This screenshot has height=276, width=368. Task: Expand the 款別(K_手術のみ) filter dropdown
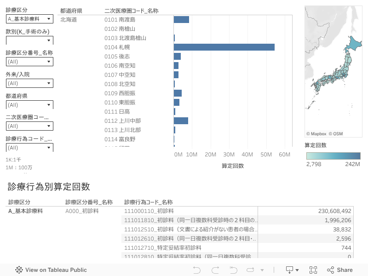pyautogui.click(x=29, y=40)
